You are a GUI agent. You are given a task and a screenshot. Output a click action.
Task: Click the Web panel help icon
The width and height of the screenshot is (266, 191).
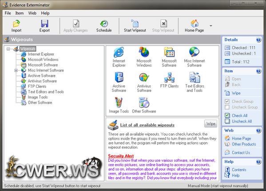[258, 131]
